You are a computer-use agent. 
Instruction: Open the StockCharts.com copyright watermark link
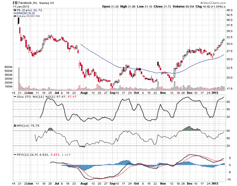213,3
